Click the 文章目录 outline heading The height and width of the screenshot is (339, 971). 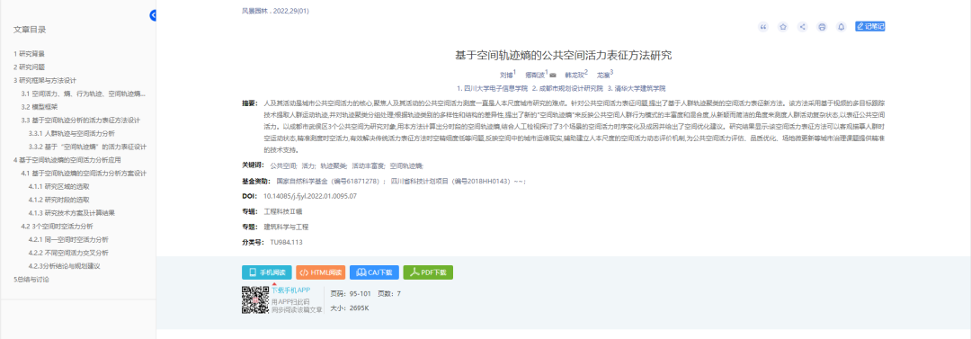click(x=30, y=30)
